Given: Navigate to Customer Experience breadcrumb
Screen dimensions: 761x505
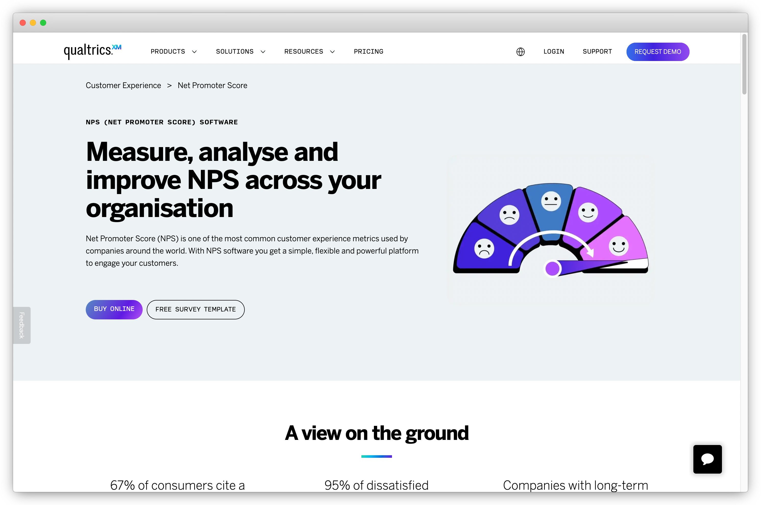Looking at the screenshot, I should point(123,85).
